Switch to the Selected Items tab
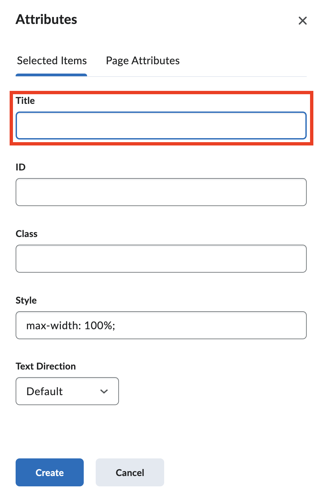This screenshot has height=503, width=323. tap(52, 61)
